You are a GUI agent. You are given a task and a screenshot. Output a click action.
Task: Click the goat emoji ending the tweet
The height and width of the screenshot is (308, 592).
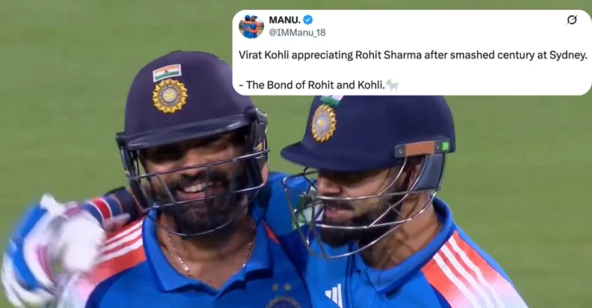click(x=392, y=85)
